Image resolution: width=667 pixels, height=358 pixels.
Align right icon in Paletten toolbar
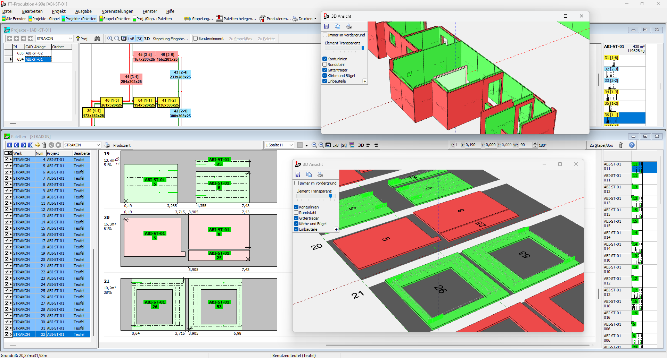[376, 145]
